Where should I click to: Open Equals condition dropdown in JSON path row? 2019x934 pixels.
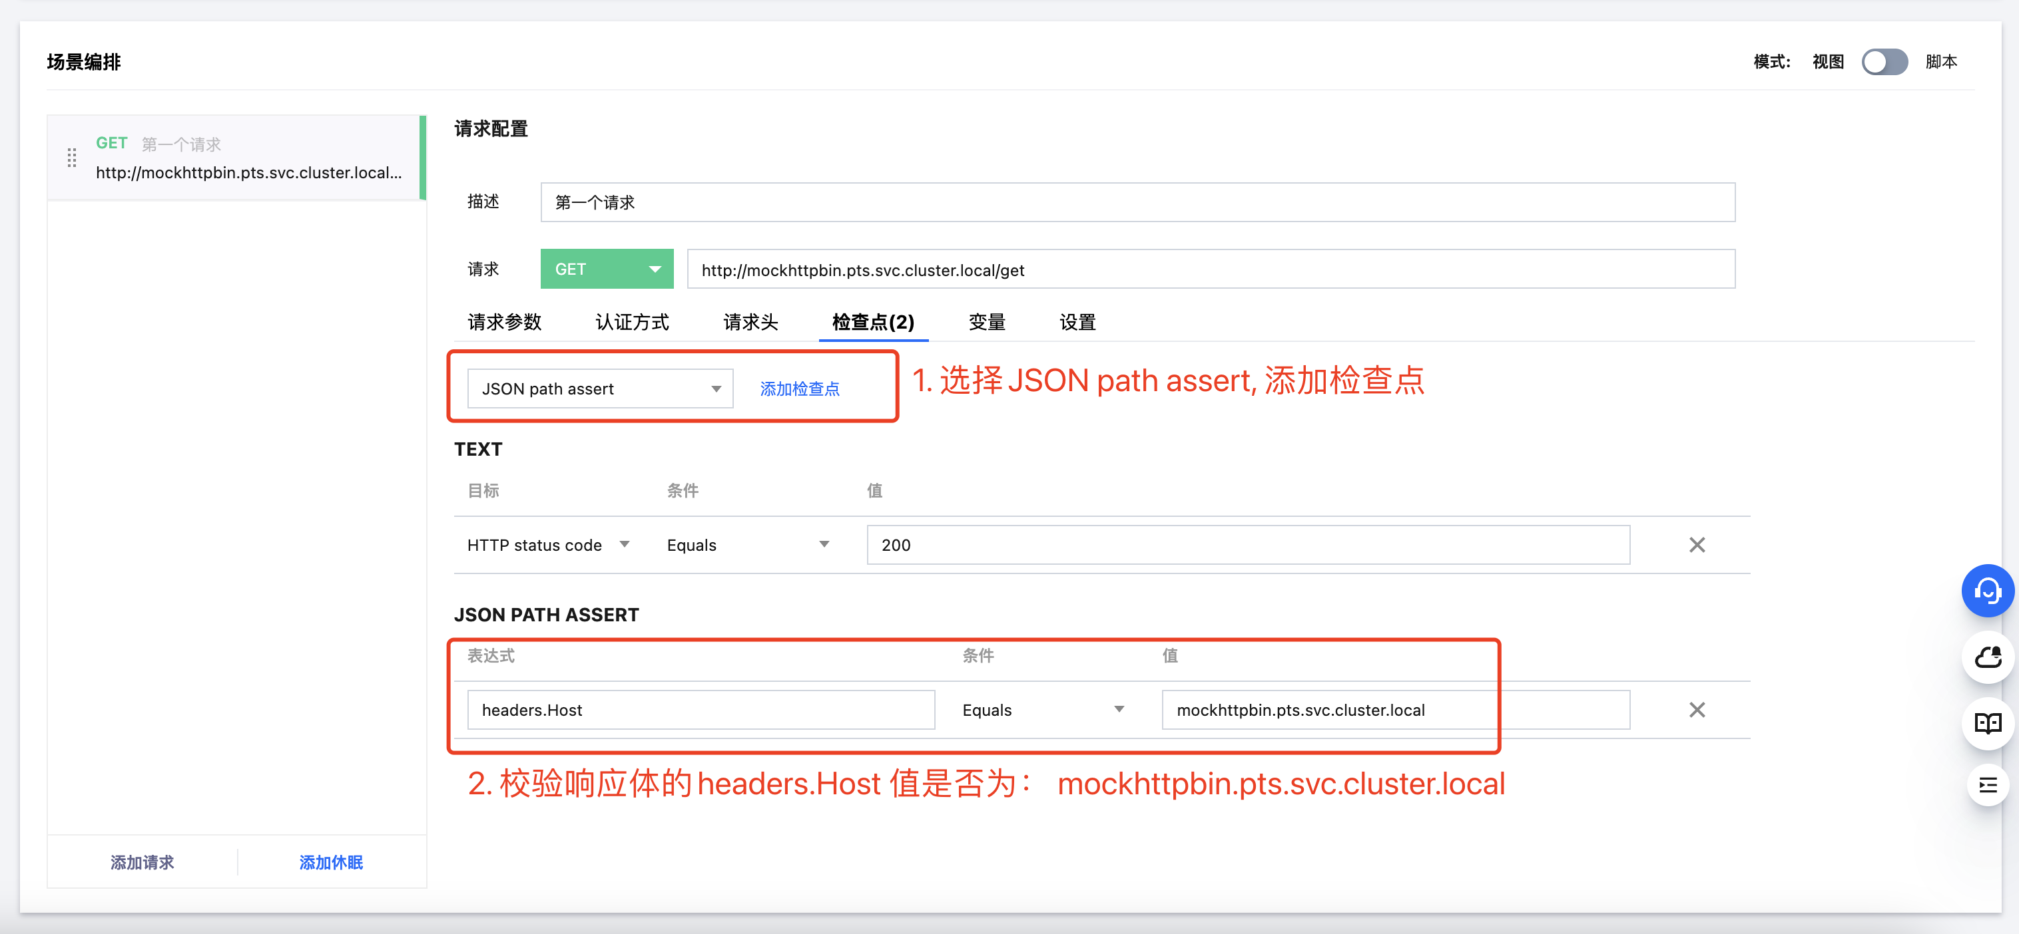[1042, 710]
